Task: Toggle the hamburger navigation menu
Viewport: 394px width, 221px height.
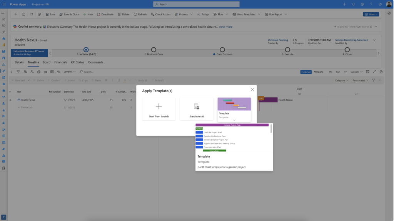Action: [x=3, y=13]
